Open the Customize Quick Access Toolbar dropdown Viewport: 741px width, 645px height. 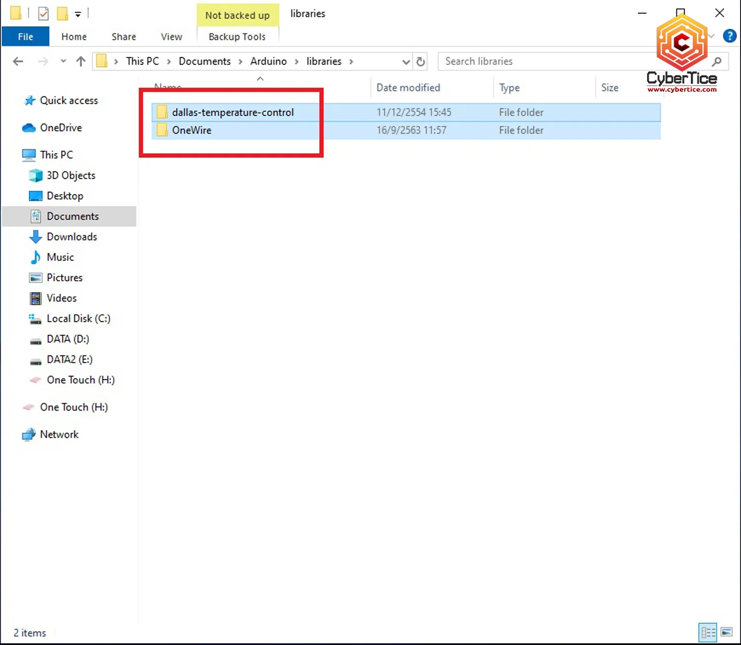[78, 14]
